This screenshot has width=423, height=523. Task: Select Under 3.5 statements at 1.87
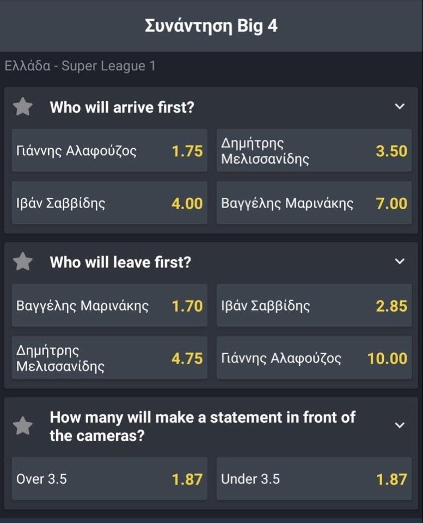click(314, 479)
